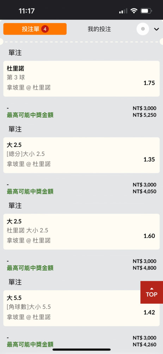Tap the NT$ 4,800 payout amount
The image size is (163, 354).
145,268
